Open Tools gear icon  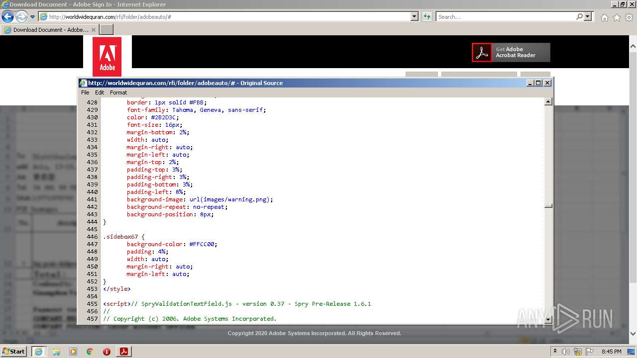(629, 17)
